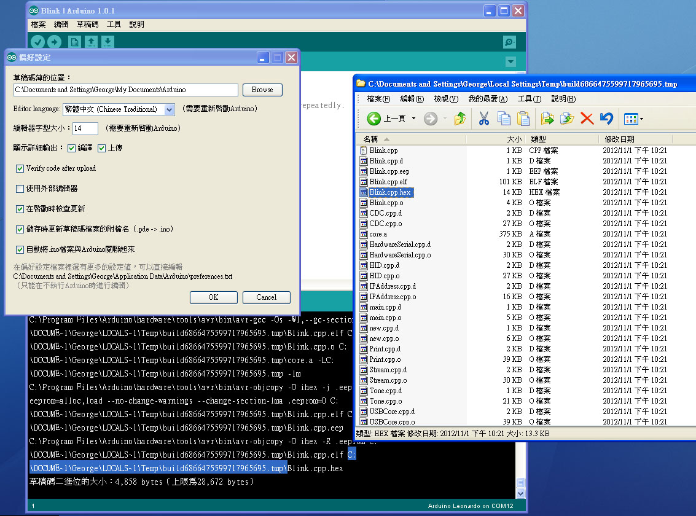Viewport: 696px width, 516px height.
Task: Open the Forward button history dropdown arrow
Action: (444, 119)
